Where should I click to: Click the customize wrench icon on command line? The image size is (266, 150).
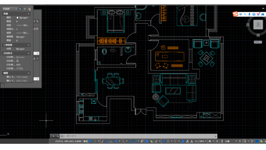pos(57,136)
